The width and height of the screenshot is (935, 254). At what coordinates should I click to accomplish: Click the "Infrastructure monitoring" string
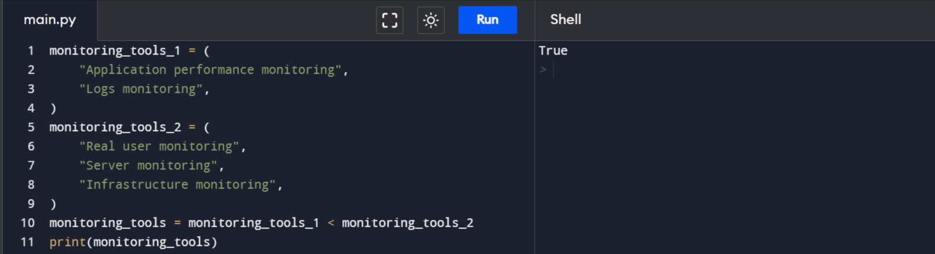[177, 184]
